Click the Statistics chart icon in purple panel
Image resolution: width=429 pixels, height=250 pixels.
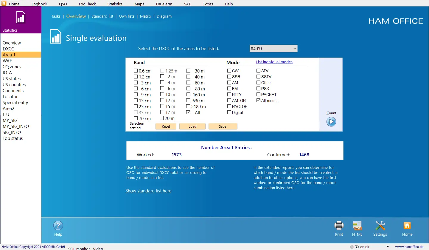[x=21, y=18]
